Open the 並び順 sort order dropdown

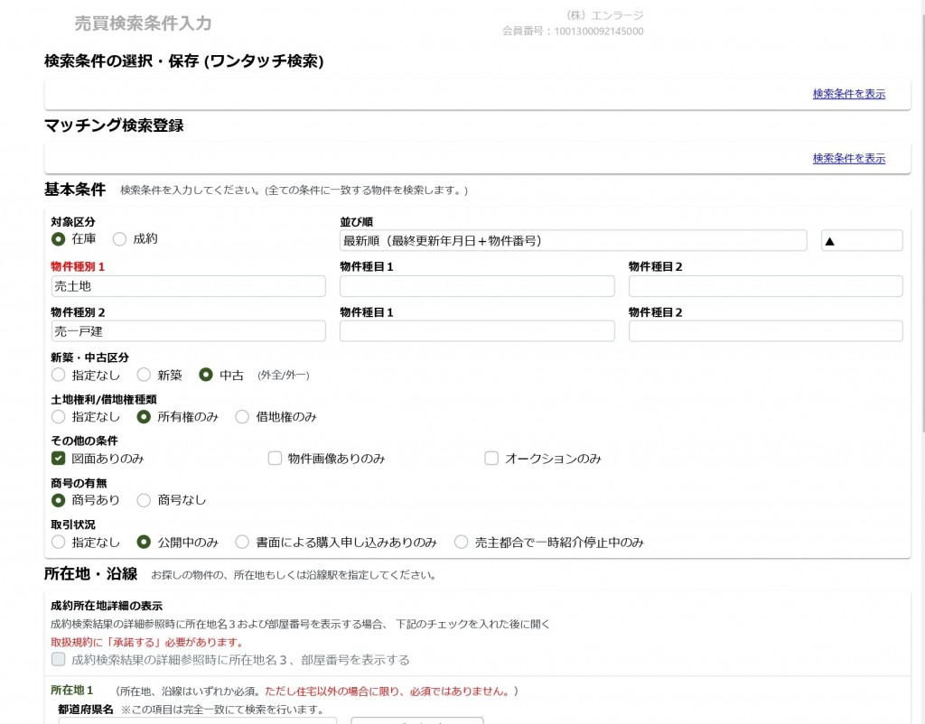[569, 240]
